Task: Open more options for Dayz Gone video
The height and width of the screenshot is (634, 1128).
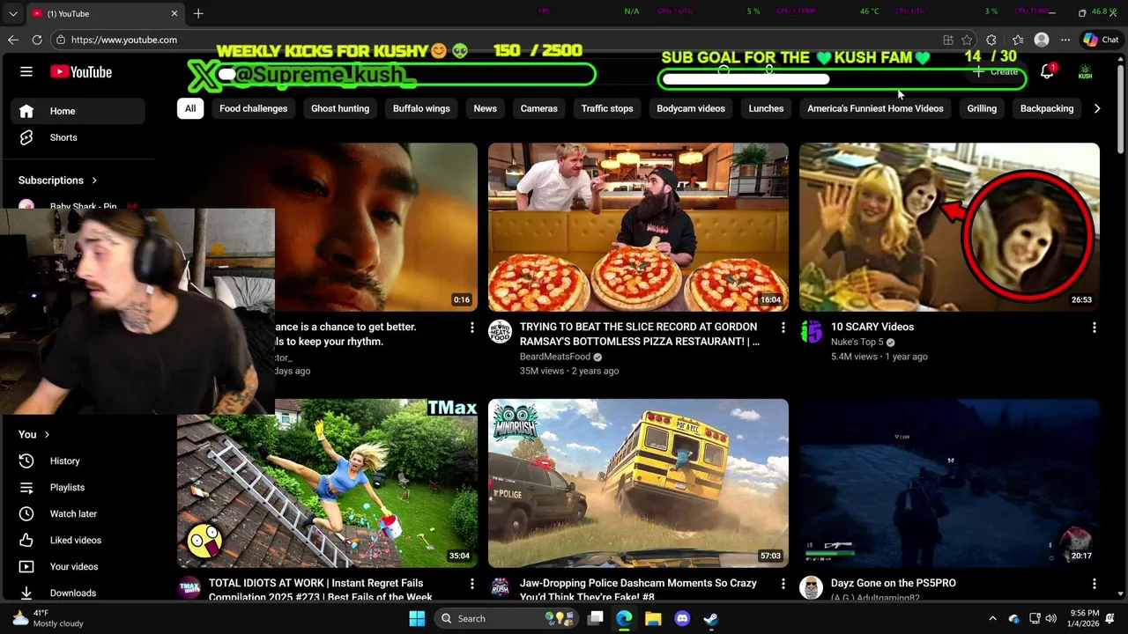Action: (x=1094, y=584)
